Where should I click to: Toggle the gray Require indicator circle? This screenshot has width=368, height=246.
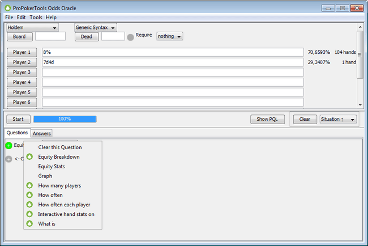(x=130, y=37)
